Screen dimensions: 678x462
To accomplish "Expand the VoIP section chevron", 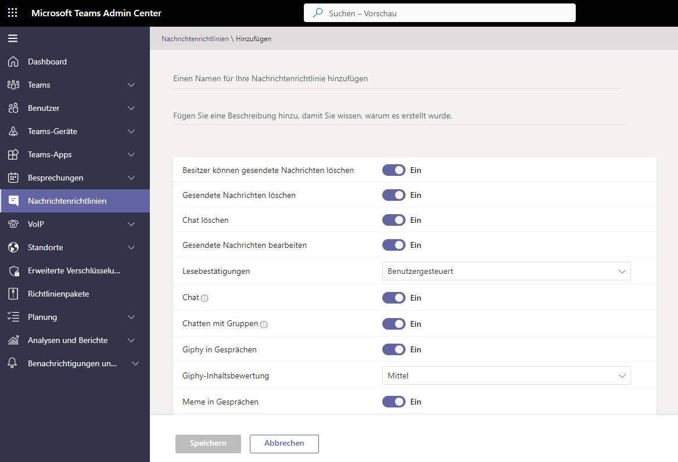I will pyautogui.click(x=131, y=224).
